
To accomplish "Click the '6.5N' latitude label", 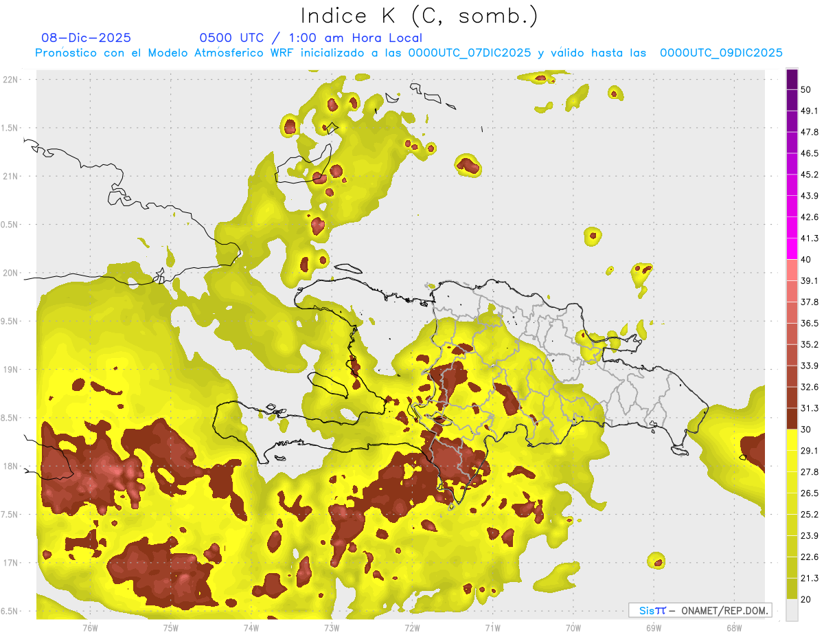I will point(10,612).
